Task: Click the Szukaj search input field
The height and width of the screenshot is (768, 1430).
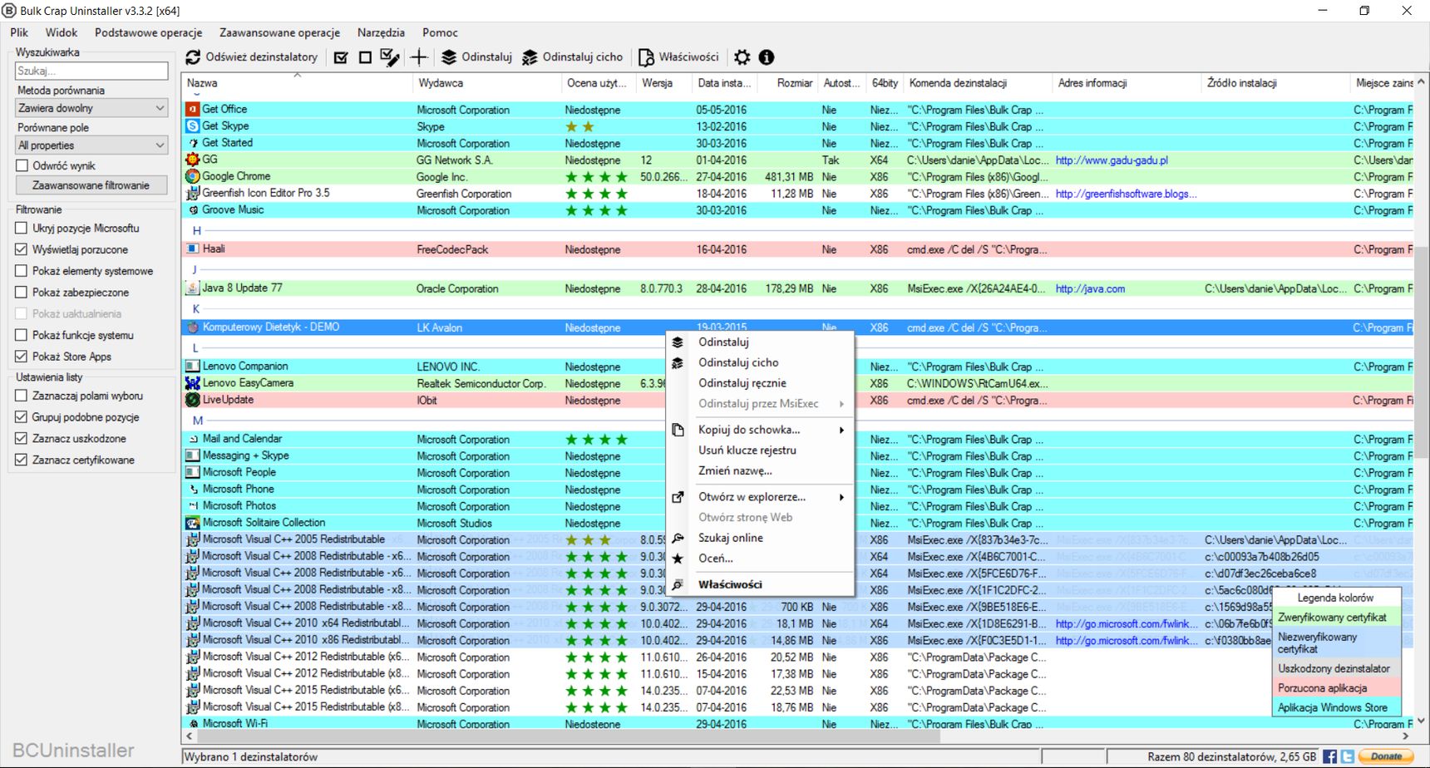Action: coord(91,71)
